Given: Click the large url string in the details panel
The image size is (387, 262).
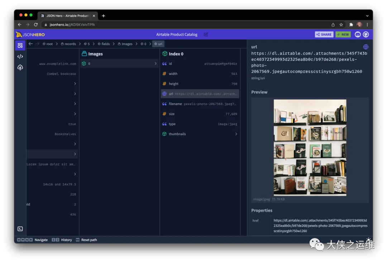Looking at the screenshot, I should point(309,62).
